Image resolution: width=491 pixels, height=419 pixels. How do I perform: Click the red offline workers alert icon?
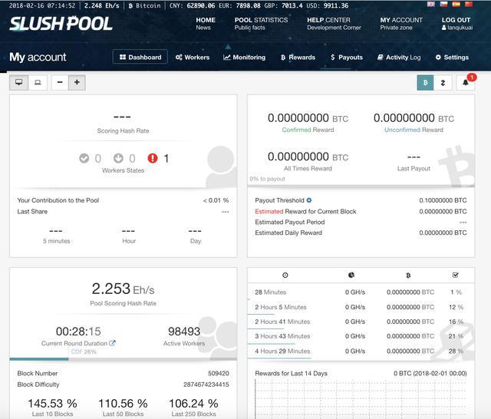(152, 158)
